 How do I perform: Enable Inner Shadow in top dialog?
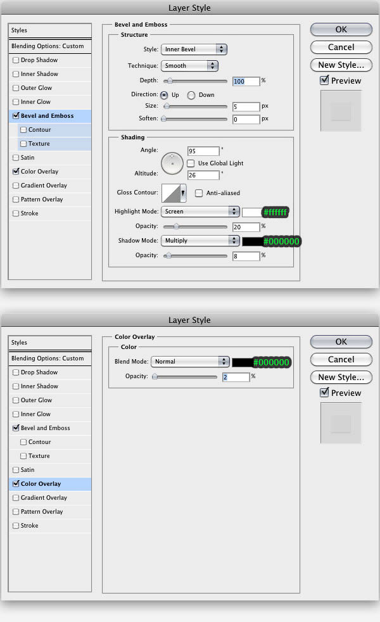pos(16,74)
